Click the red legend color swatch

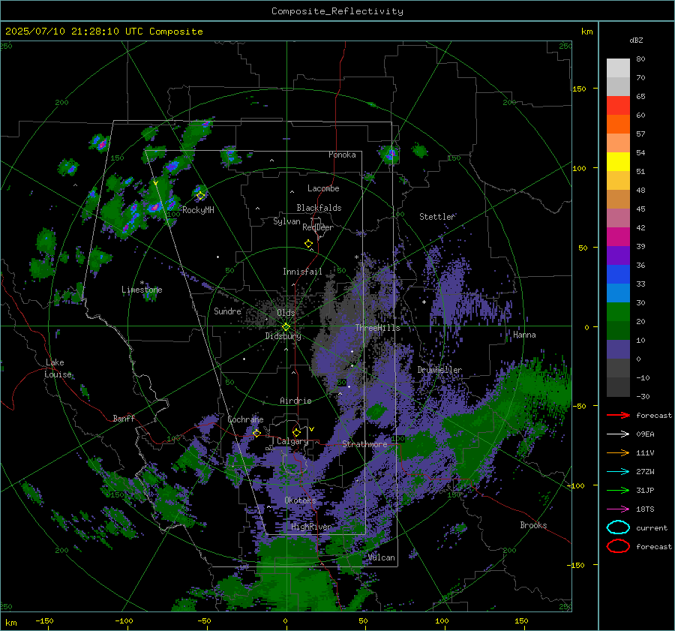coord(618,106)
